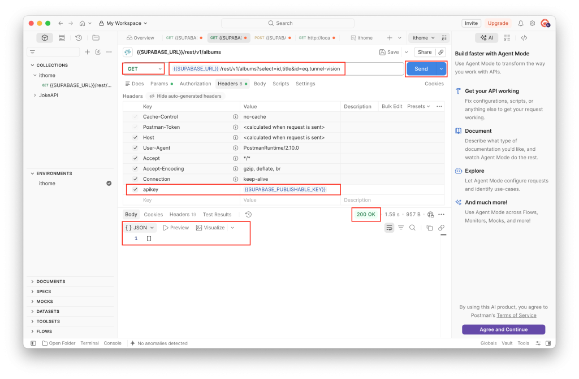Click the code snippet icon in right panel
Image resolution: width=579 pixels, height=379 pixels.
(524, 38)
